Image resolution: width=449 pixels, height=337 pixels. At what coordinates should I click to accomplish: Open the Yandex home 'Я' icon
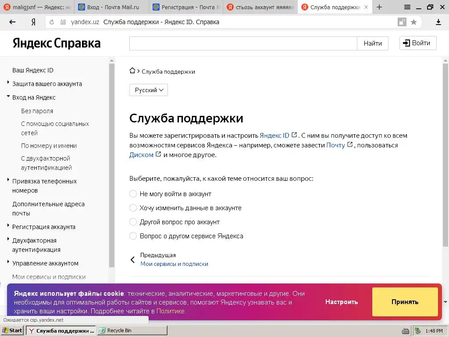click(x=33, y=22)
